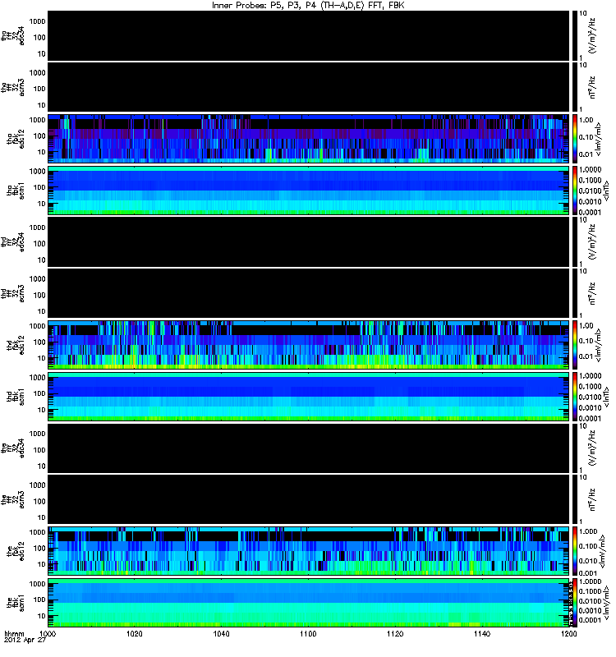The image size is (616, 657).
Task: Select the thd fbk scm1 spectrogram panel
Action: click(309, 397)
